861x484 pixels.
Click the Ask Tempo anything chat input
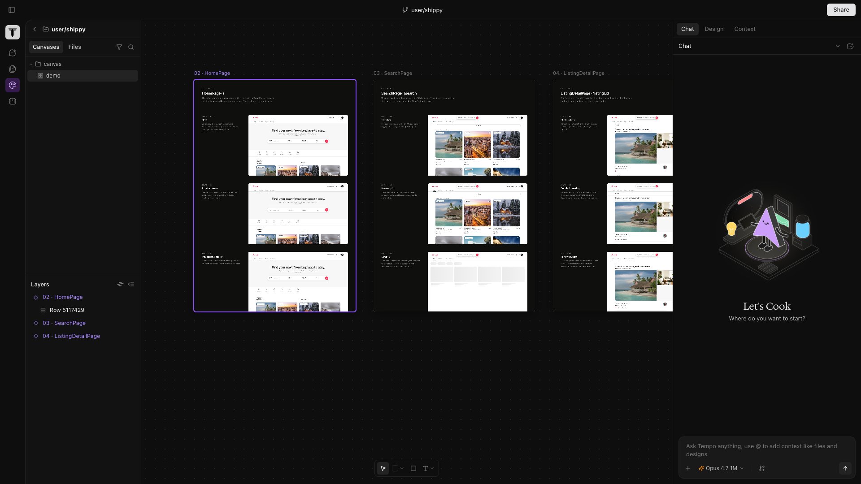(x=767, y=450)
